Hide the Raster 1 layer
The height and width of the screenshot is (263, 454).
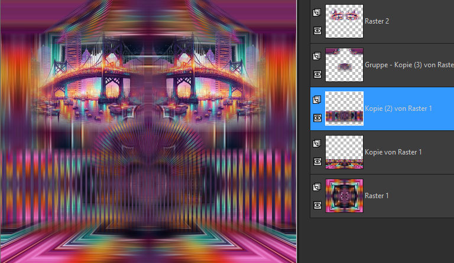(317, 205)
